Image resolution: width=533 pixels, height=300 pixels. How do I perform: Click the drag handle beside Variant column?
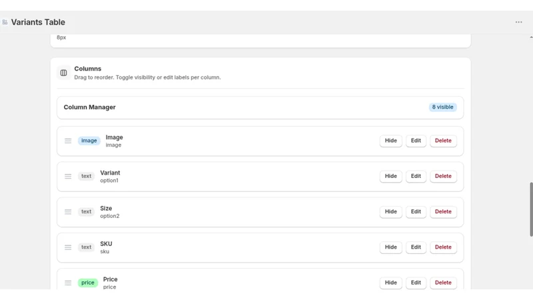coord(68,176)
